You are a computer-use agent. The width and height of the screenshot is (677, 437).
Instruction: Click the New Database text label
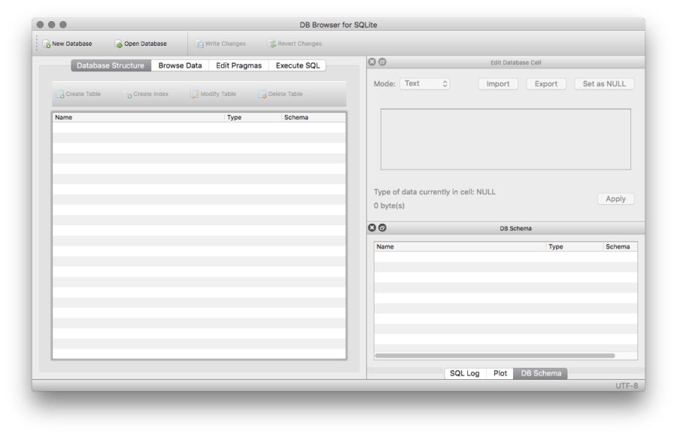72,44
